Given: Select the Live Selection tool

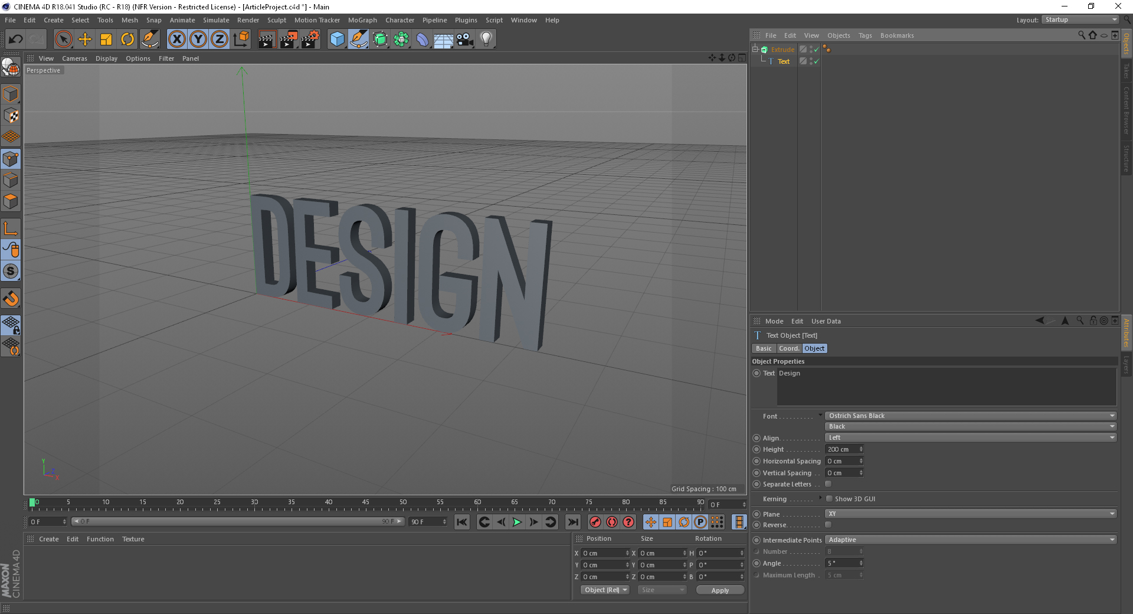Looking at the screenshot, I should tap(63, 40).
